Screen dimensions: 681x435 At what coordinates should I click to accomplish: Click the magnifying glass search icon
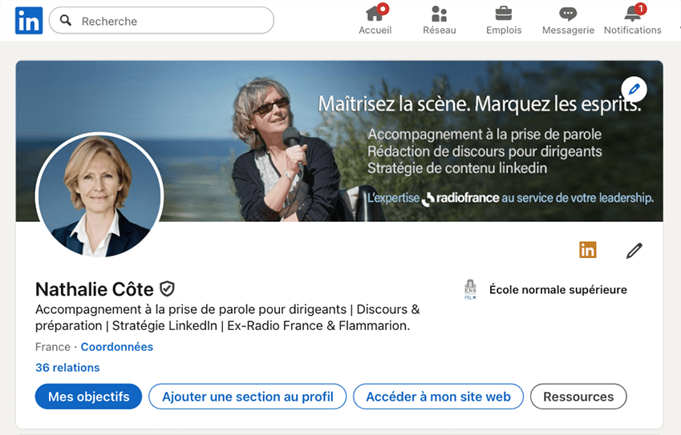click(x=66, y=20)
